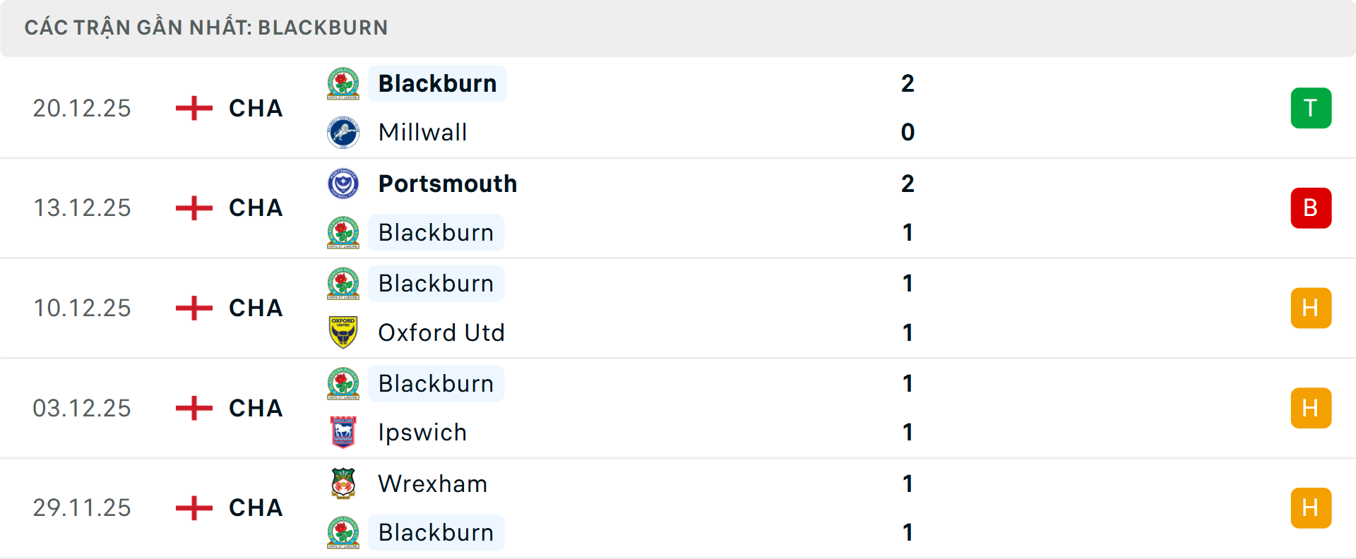Click the Oxford Utd club crest
The image size is (1356, 559).
[x=343, y=332]
